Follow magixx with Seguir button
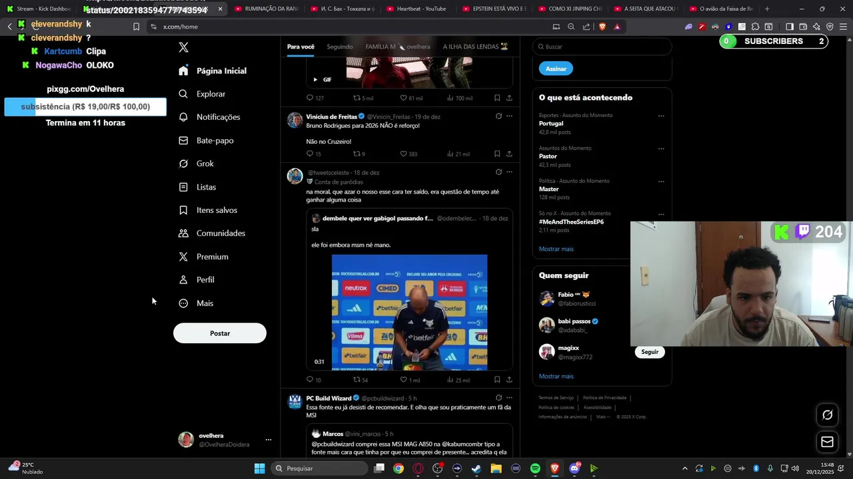 650,352
